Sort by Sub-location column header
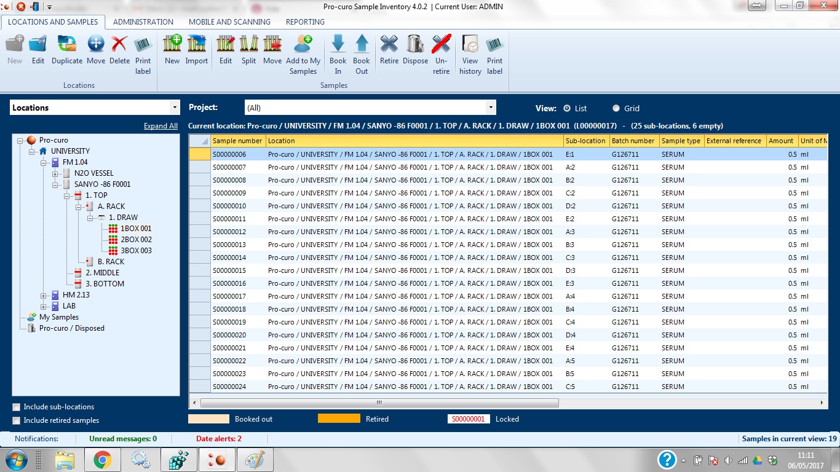 [586, 141]
